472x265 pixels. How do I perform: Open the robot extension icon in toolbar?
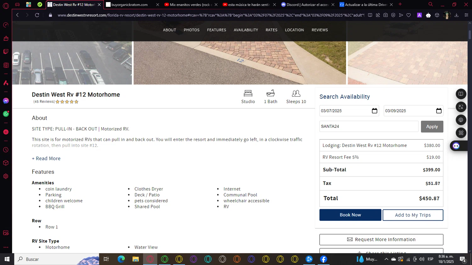[x=428, y=15]
